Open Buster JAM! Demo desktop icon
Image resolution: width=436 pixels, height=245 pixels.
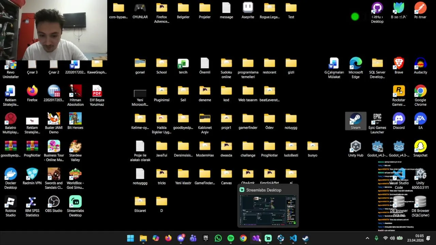tap(53, 123)
